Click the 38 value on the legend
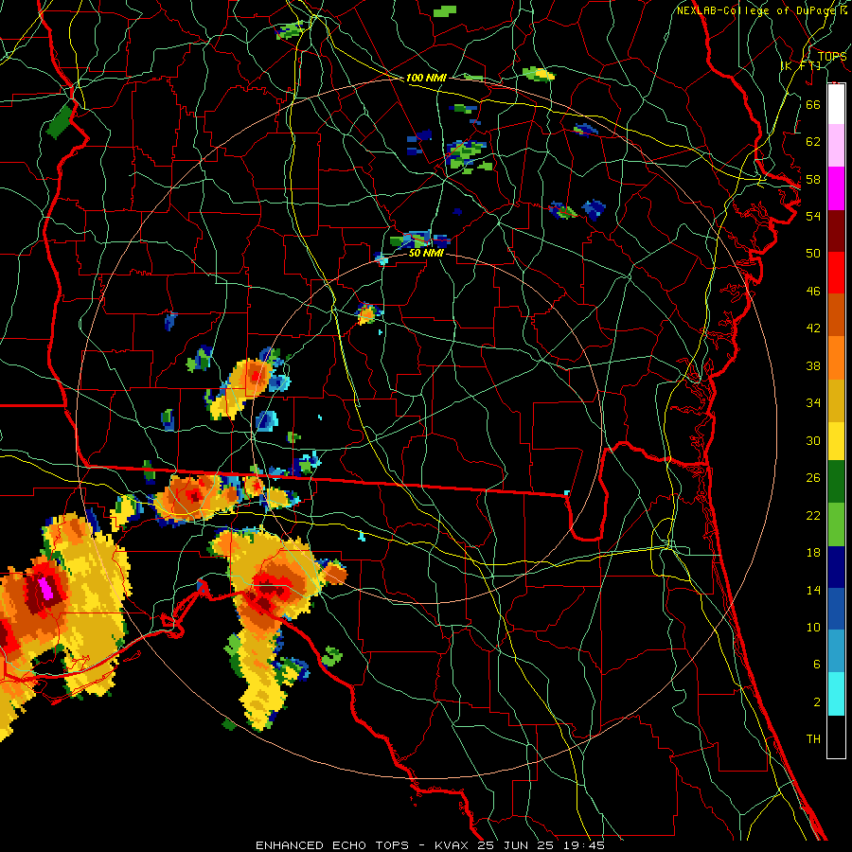 pos(813,365)
